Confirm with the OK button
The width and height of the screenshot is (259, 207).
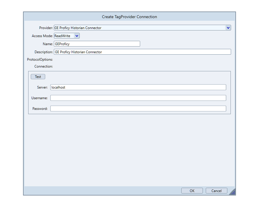192,191
